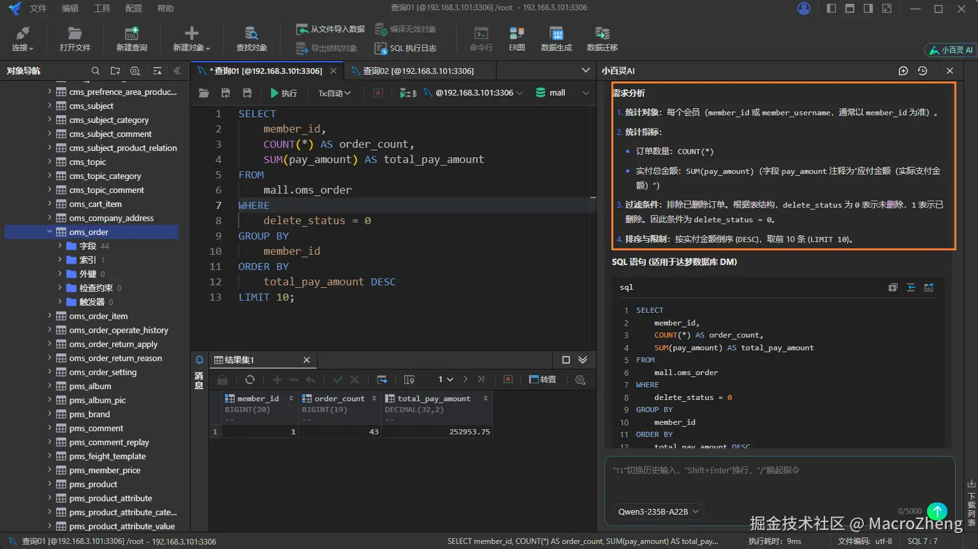Viewport: 978px width, 549px height.
Task: Open the 查找对象 search tool
Action: click(x=251, y=39)
